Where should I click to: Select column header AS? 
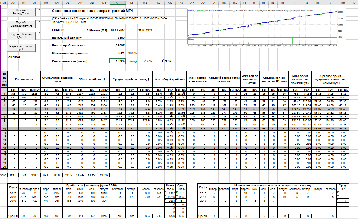point(118,2)
